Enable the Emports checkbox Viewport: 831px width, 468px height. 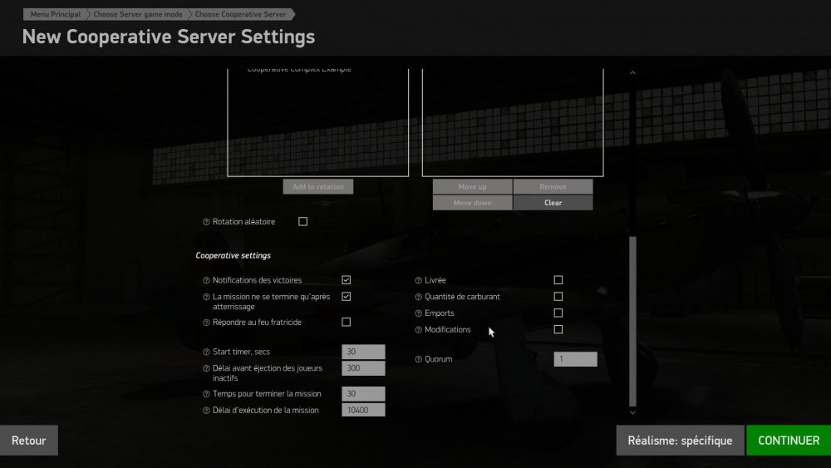point(558,313)
